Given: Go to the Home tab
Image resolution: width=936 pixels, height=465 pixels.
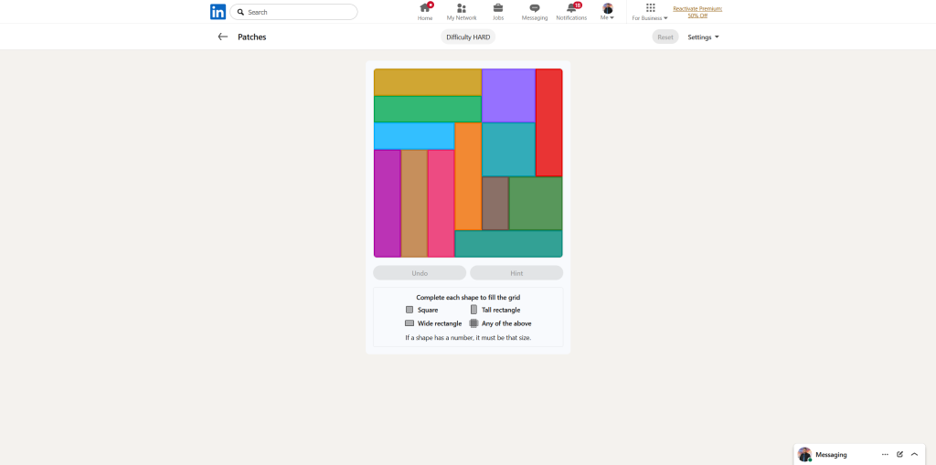Looking at the screenshot, I should pyautogui.click(x=425, y=11).
